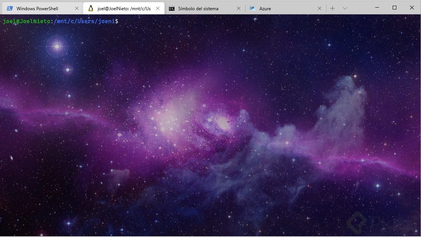421x237 pixels.
Task: Close the Windows Terminal window
Action: tap(412, 8)
